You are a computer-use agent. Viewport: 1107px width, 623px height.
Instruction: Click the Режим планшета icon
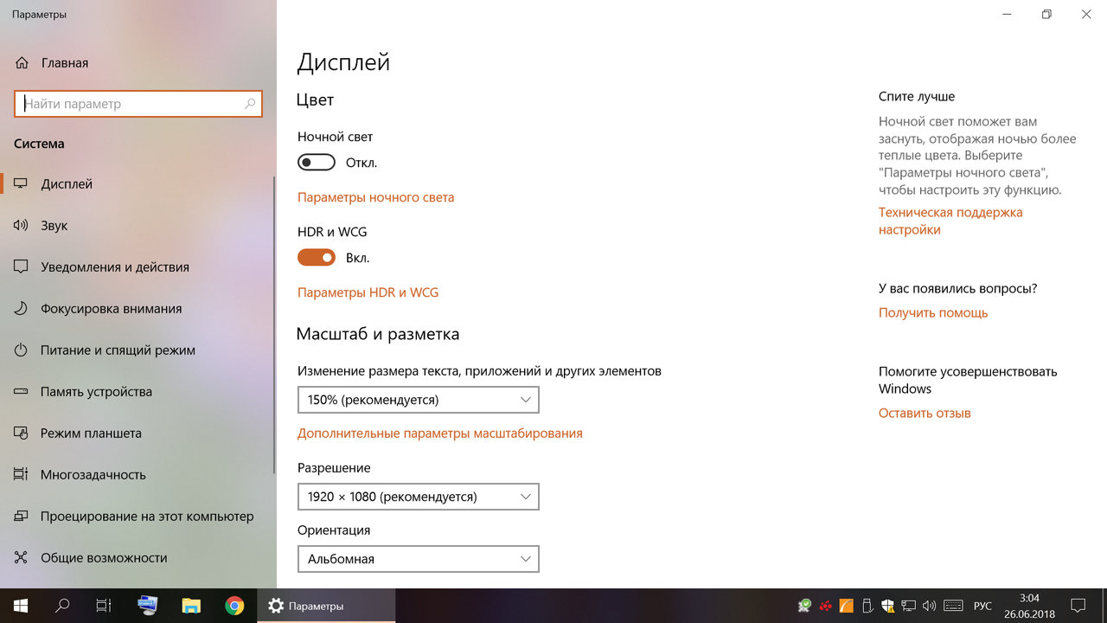click(x=22, y=434)
